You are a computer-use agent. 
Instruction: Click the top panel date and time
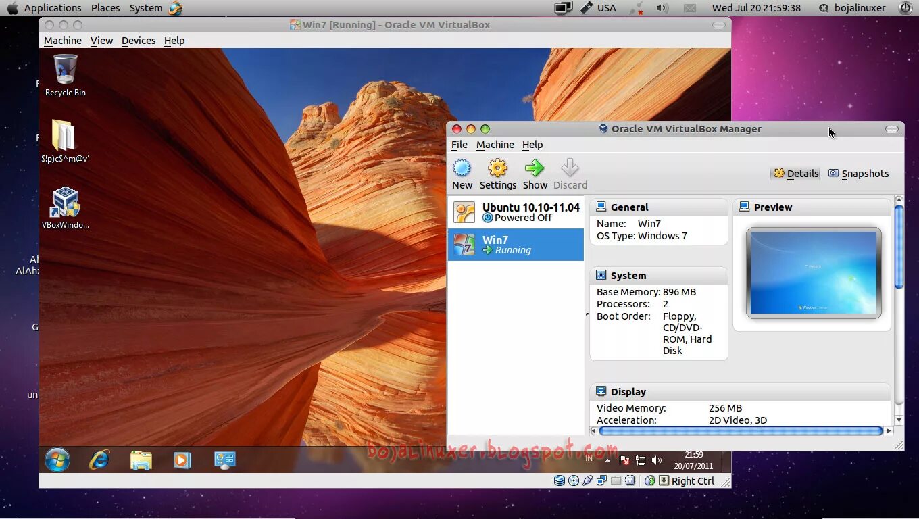(756, 8)
